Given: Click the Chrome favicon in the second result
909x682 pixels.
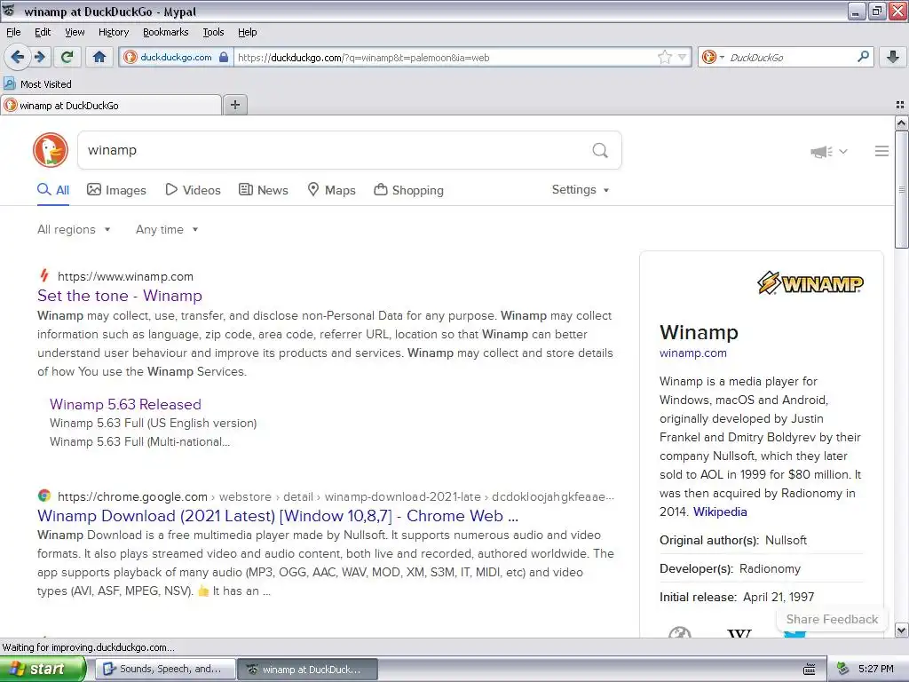Looking at the screenshot, I should coord(44,496).
